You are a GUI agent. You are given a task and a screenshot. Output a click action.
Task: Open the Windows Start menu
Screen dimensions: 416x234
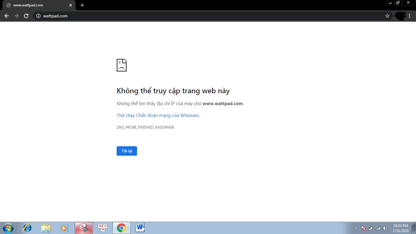8,228
